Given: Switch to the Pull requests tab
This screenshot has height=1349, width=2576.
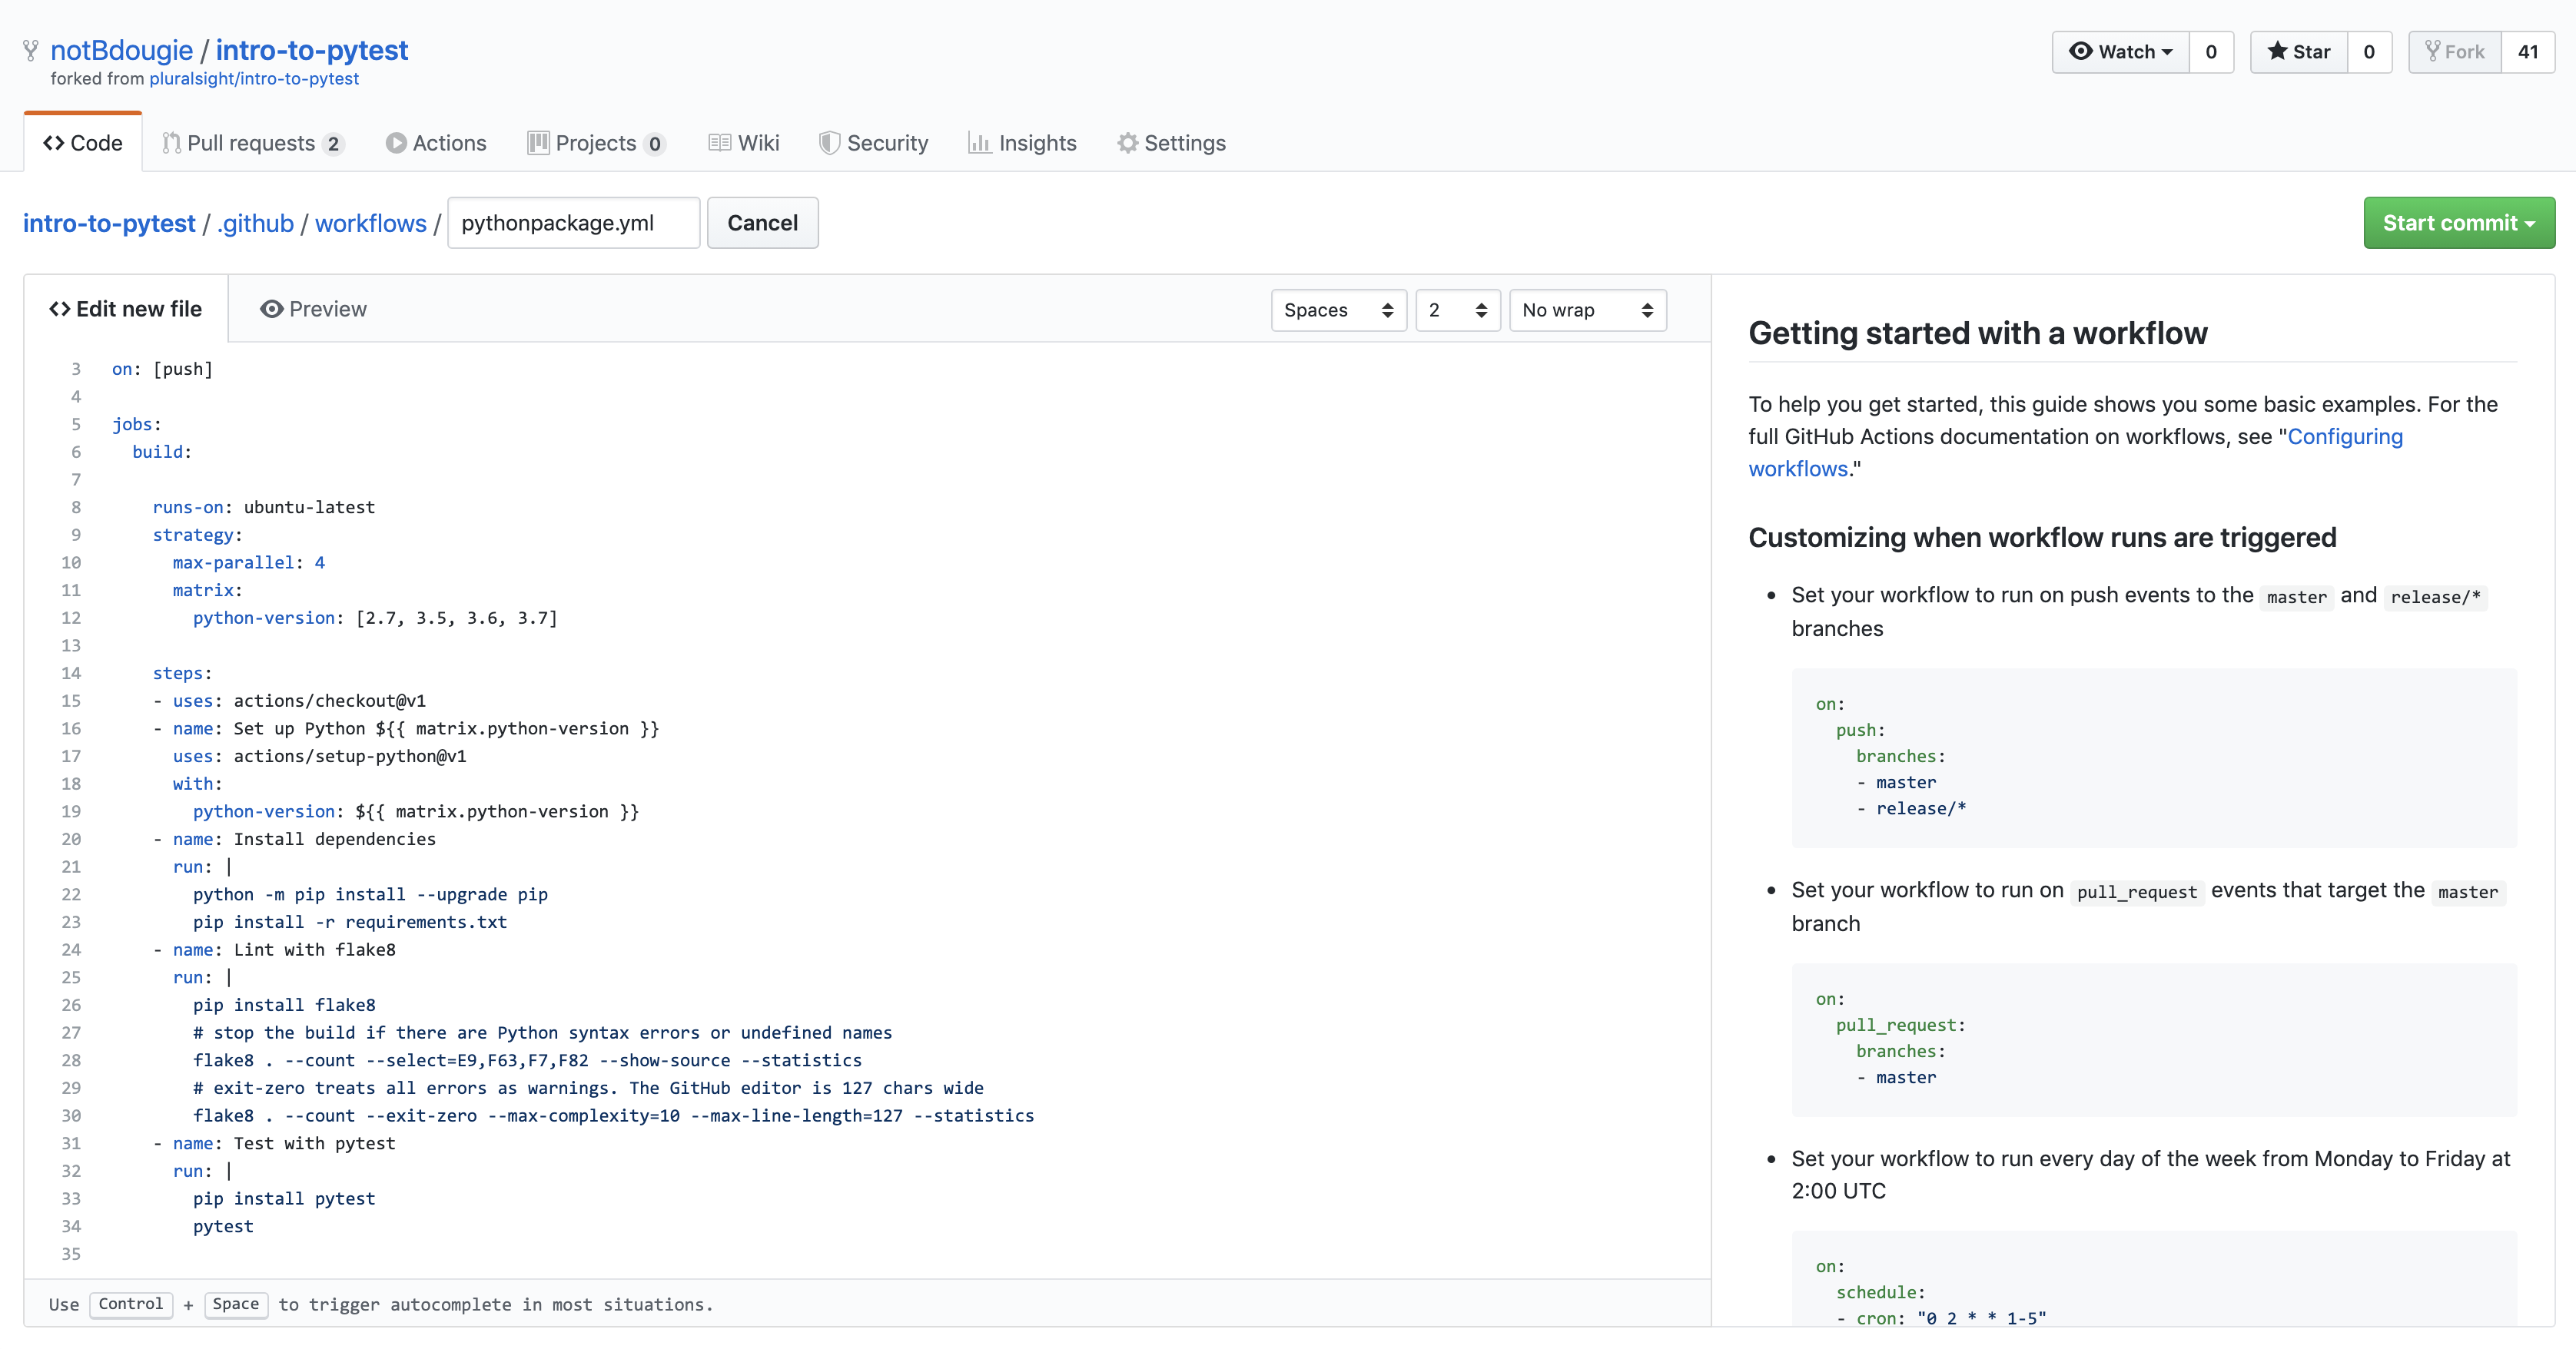Looking at the screenshot, I should click(254, 143).
